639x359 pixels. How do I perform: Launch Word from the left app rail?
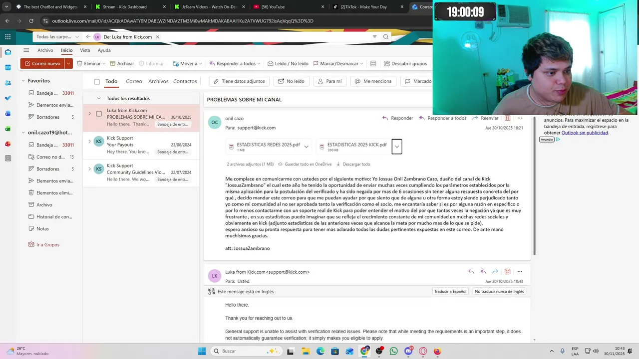click(x=7, y=113)
